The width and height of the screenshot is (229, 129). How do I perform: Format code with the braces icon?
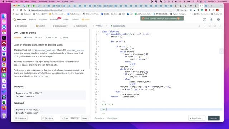204,26
